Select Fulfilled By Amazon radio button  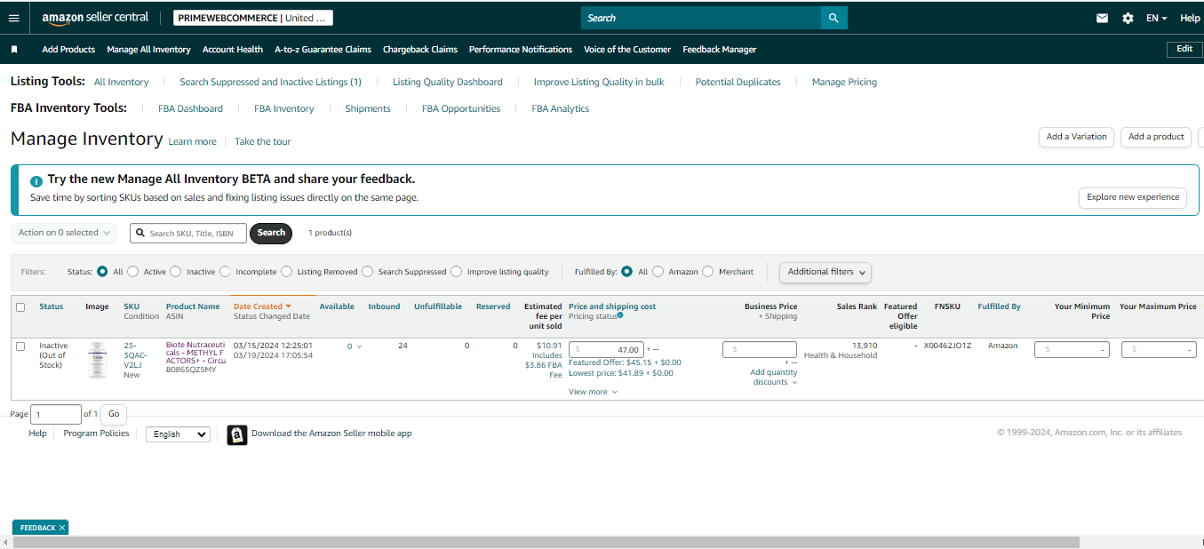658,272
